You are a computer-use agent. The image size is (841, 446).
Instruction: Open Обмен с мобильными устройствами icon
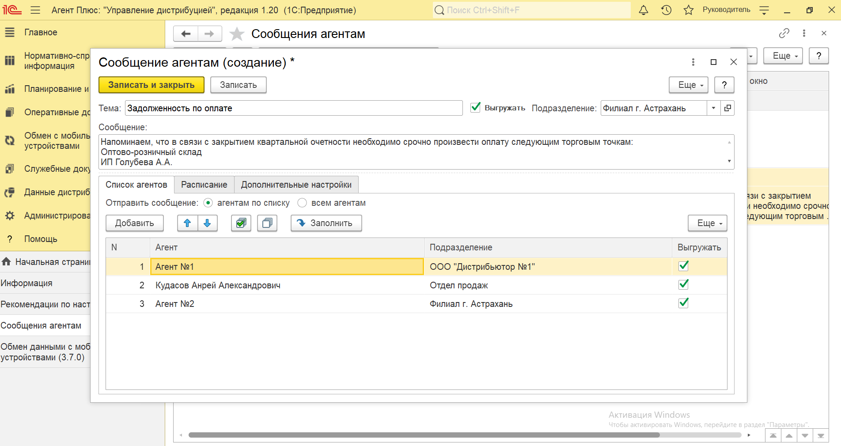point(10,140)
